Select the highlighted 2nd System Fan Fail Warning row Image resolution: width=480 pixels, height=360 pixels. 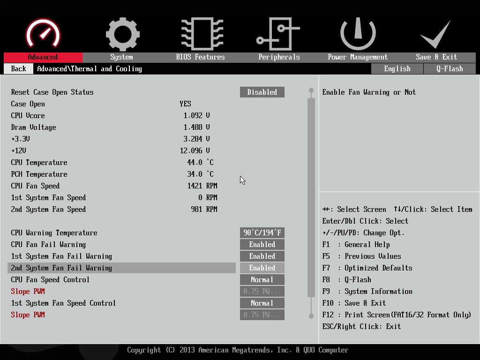121,268
